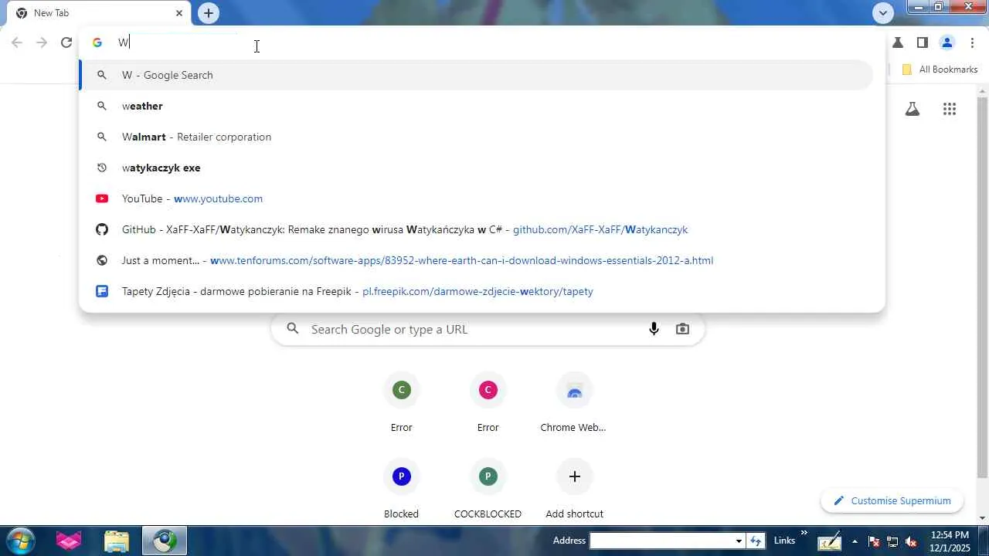Choose the 'Walmart - Retailer corporation' suggestion

(x=476, y=137)
